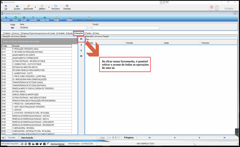Select row 0151 V. MERCADORIA - REVENDA
Viewport: 240px width, 147px height.
coord(36,128)
